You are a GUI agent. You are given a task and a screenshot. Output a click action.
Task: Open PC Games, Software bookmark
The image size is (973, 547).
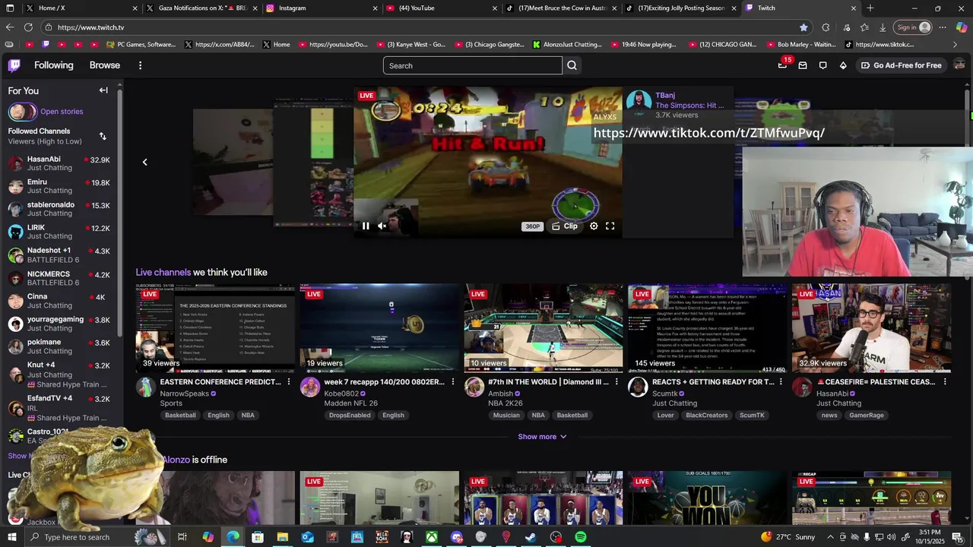point(141,45)
